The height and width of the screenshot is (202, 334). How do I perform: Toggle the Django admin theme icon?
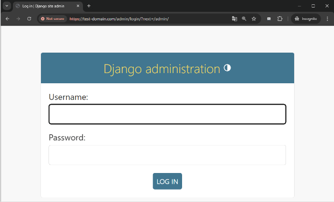click(227, 68)
